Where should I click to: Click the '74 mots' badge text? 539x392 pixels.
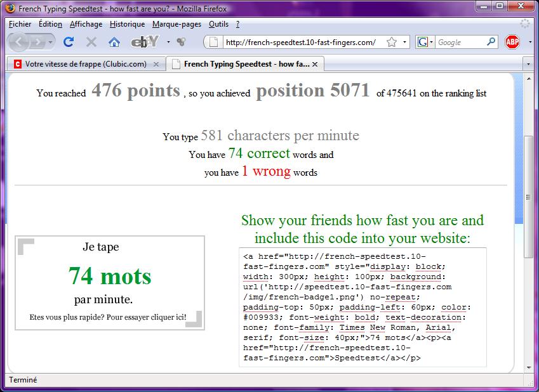[110, 276]
